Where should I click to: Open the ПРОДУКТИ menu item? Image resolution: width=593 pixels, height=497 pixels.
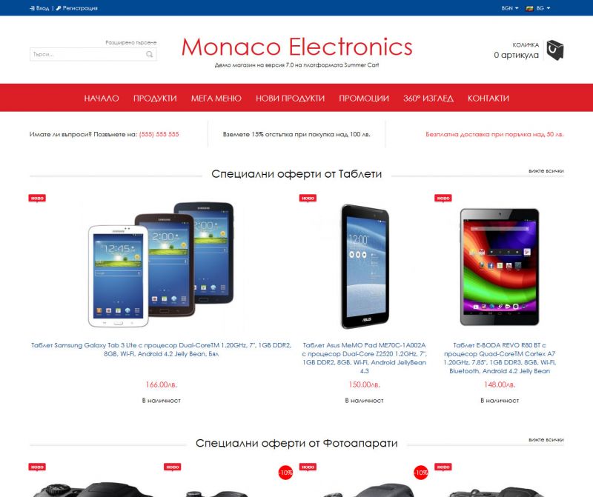click(155, 99)
